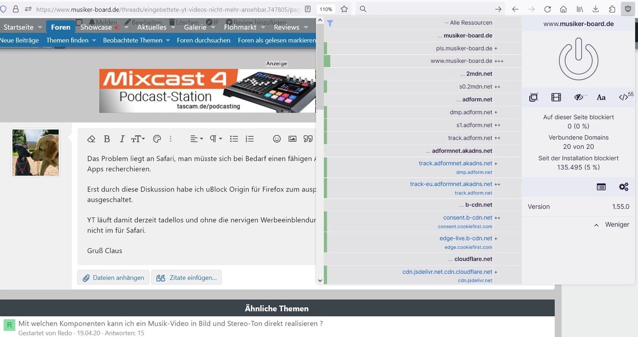Open uBlock Origin dashboard gears icon
Screen dimensions: 638x337
pyautogui.click(x=624, y=187)
